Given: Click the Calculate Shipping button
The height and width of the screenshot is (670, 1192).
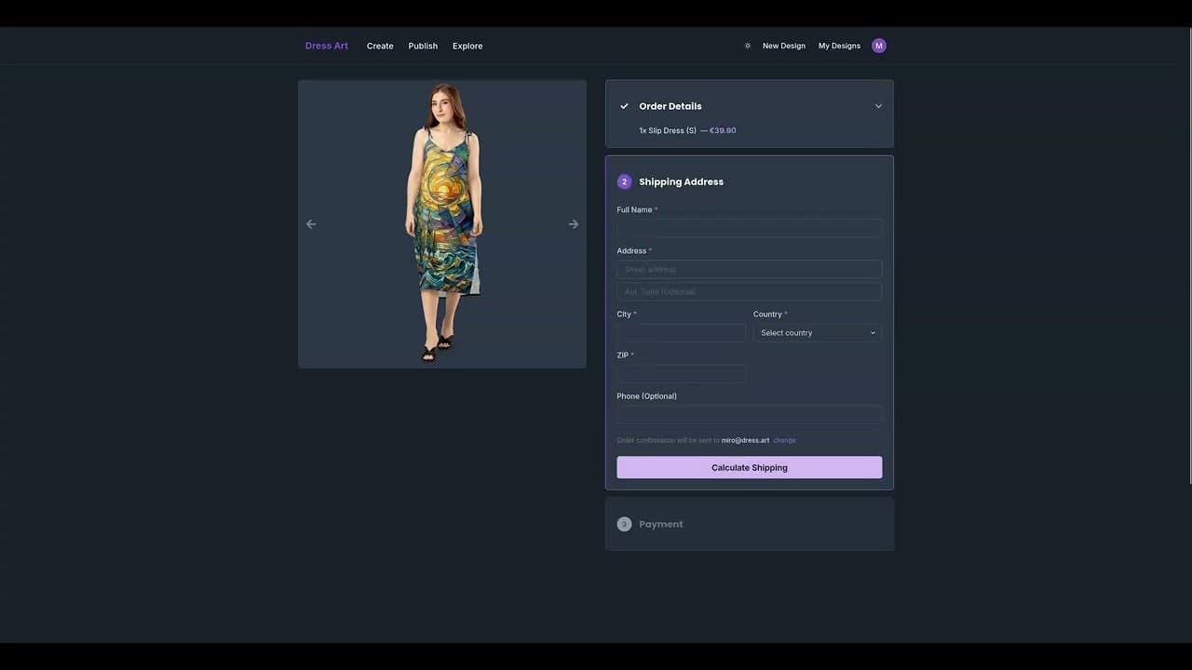Looking at the screenshot, I should click(749, 467).
